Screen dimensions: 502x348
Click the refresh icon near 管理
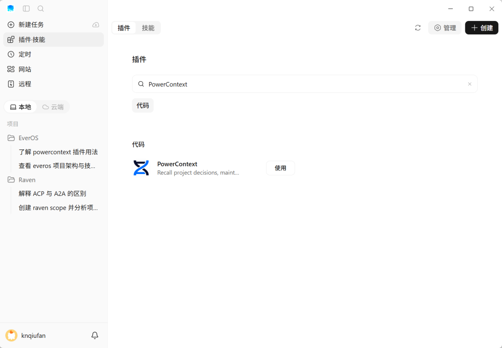tap(418, 28)
